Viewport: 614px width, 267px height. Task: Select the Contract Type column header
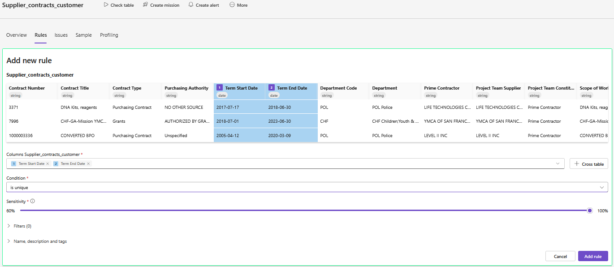point(127,88)
